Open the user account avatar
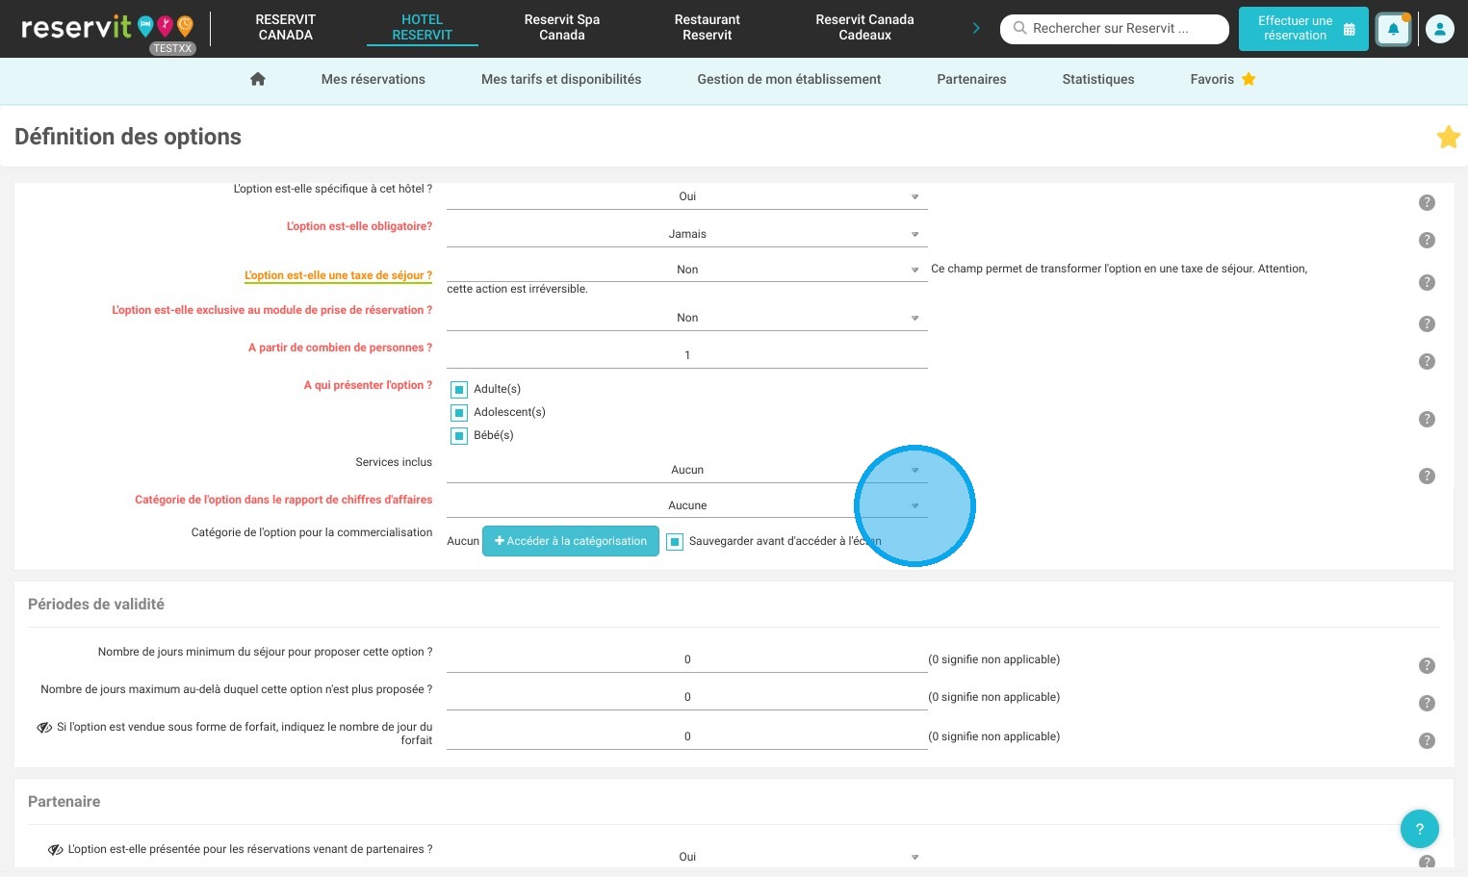Viewport: 1468px width, 877px height. tap(1439, 30)
